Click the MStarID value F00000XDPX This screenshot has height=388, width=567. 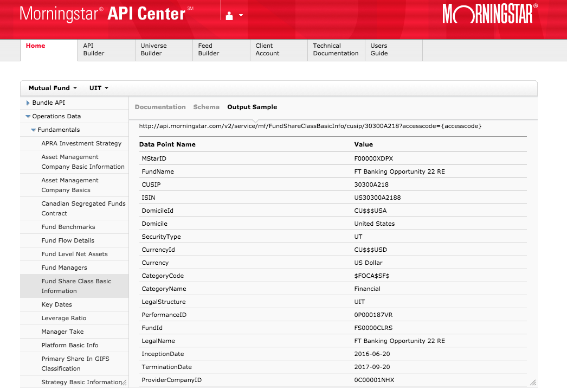tap(373, 158)
